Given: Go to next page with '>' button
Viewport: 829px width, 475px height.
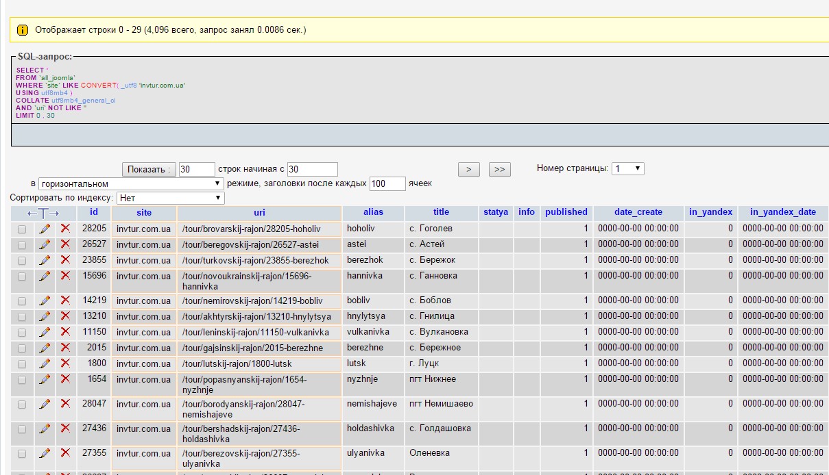Looking at the screenshot, I should point(468,169).
